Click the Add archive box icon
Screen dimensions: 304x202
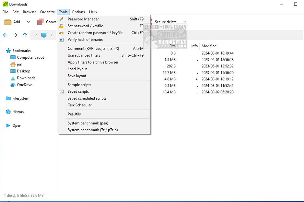tap(8, 22)
